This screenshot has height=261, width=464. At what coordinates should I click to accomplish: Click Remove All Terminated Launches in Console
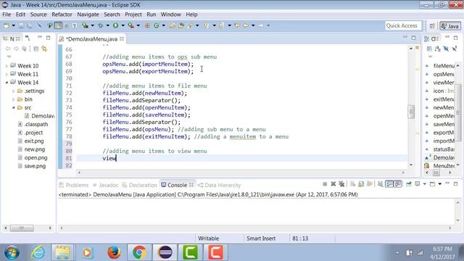(x=341, y=184)
